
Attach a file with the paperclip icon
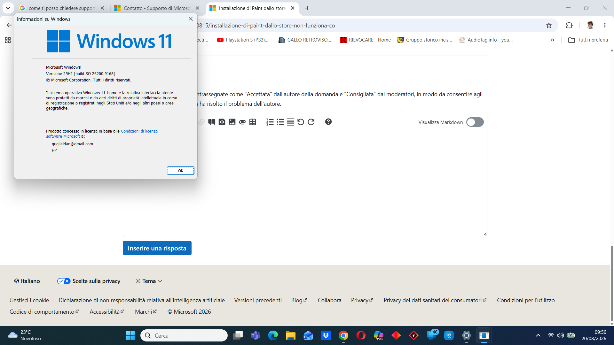(242, 122)
